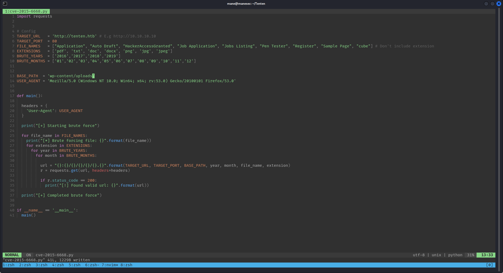The height and width of the screenshot is (273, 503).
Task: Select the 1:cve-2015-6668.py buffer tab
Action: point(26,11)
